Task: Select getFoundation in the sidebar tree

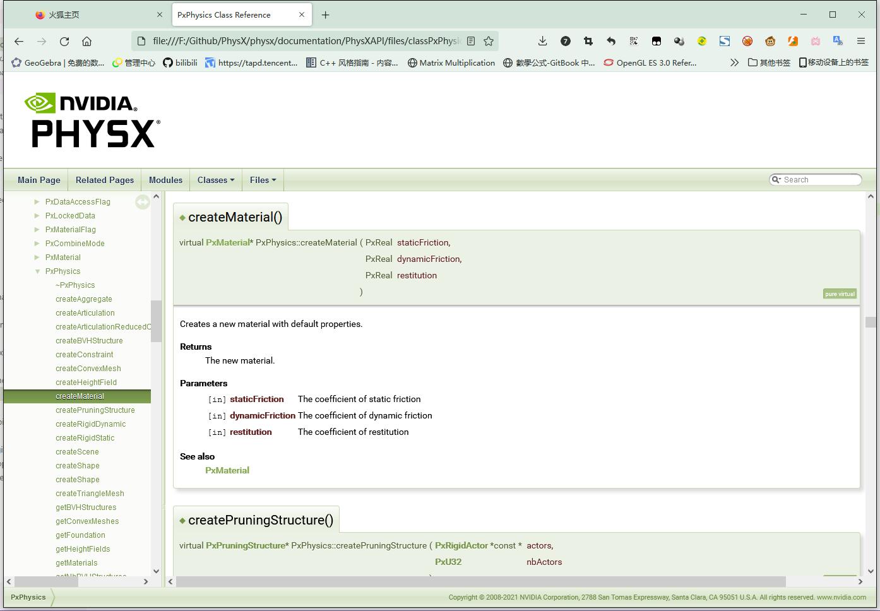Action: point(80,535)
